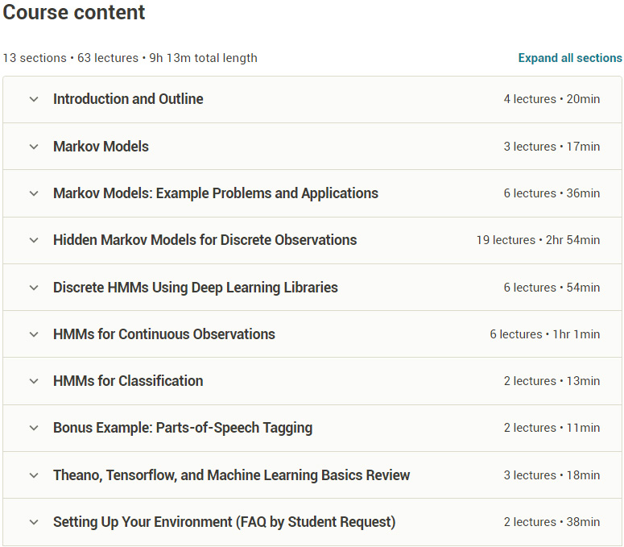Expand the Markov Models section chevron
This screenshot has width=624, height=547.
click(x=34, y=147)
